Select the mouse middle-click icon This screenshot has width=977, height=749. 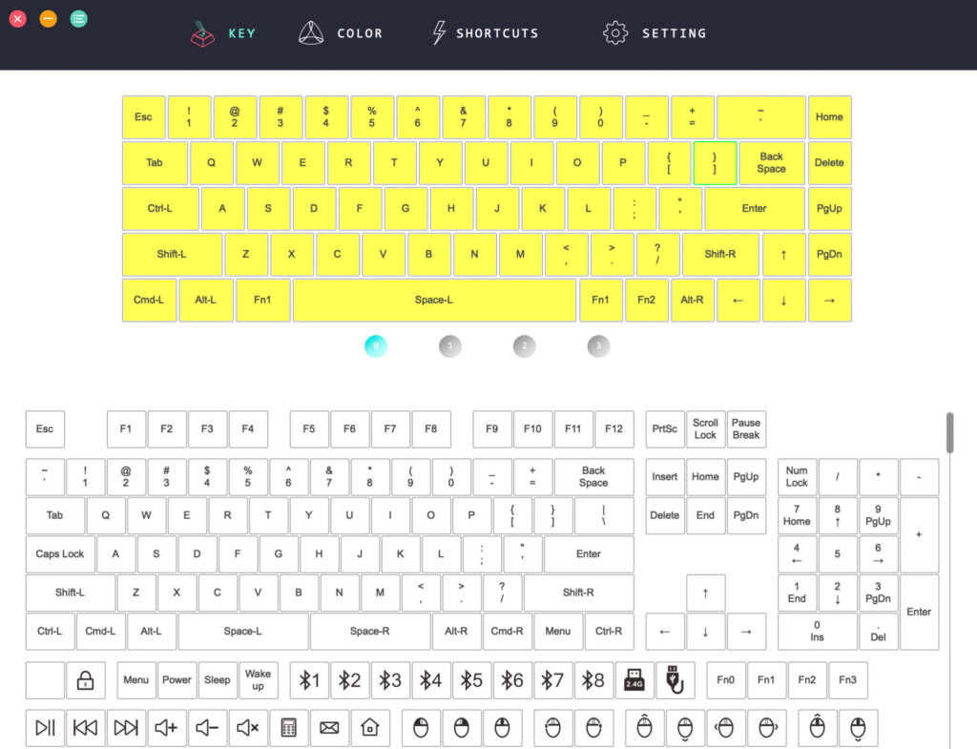(x=502, y=727)
